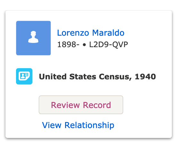This screenshot has height=144, width=177.
Task: Click the word Relationship in the link
Action: click(89, 125)
